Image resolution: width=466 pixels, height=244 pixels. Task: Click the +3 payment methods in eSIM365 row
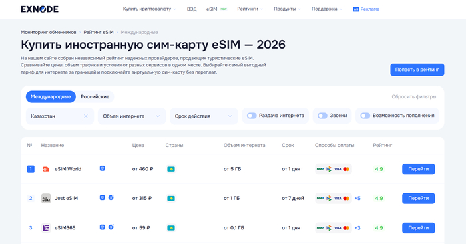tap(357, 228)
